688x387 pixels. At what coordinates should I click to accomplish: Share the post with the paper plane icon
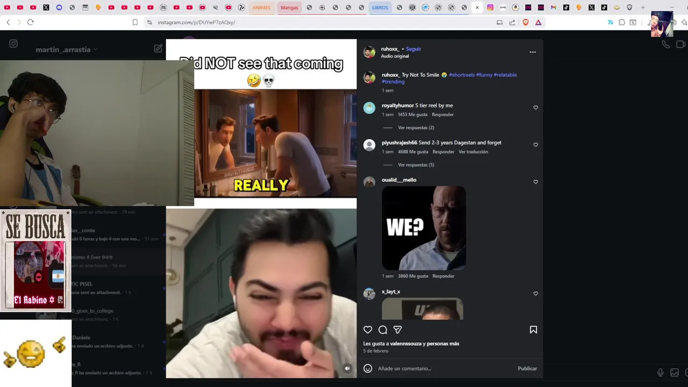tap(398, 330)
